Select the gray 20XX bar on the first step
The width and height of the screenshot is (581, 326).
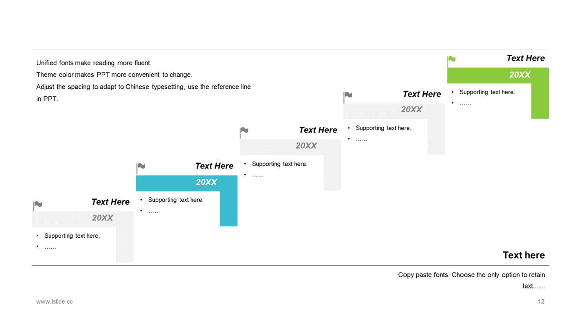point(83,218)
